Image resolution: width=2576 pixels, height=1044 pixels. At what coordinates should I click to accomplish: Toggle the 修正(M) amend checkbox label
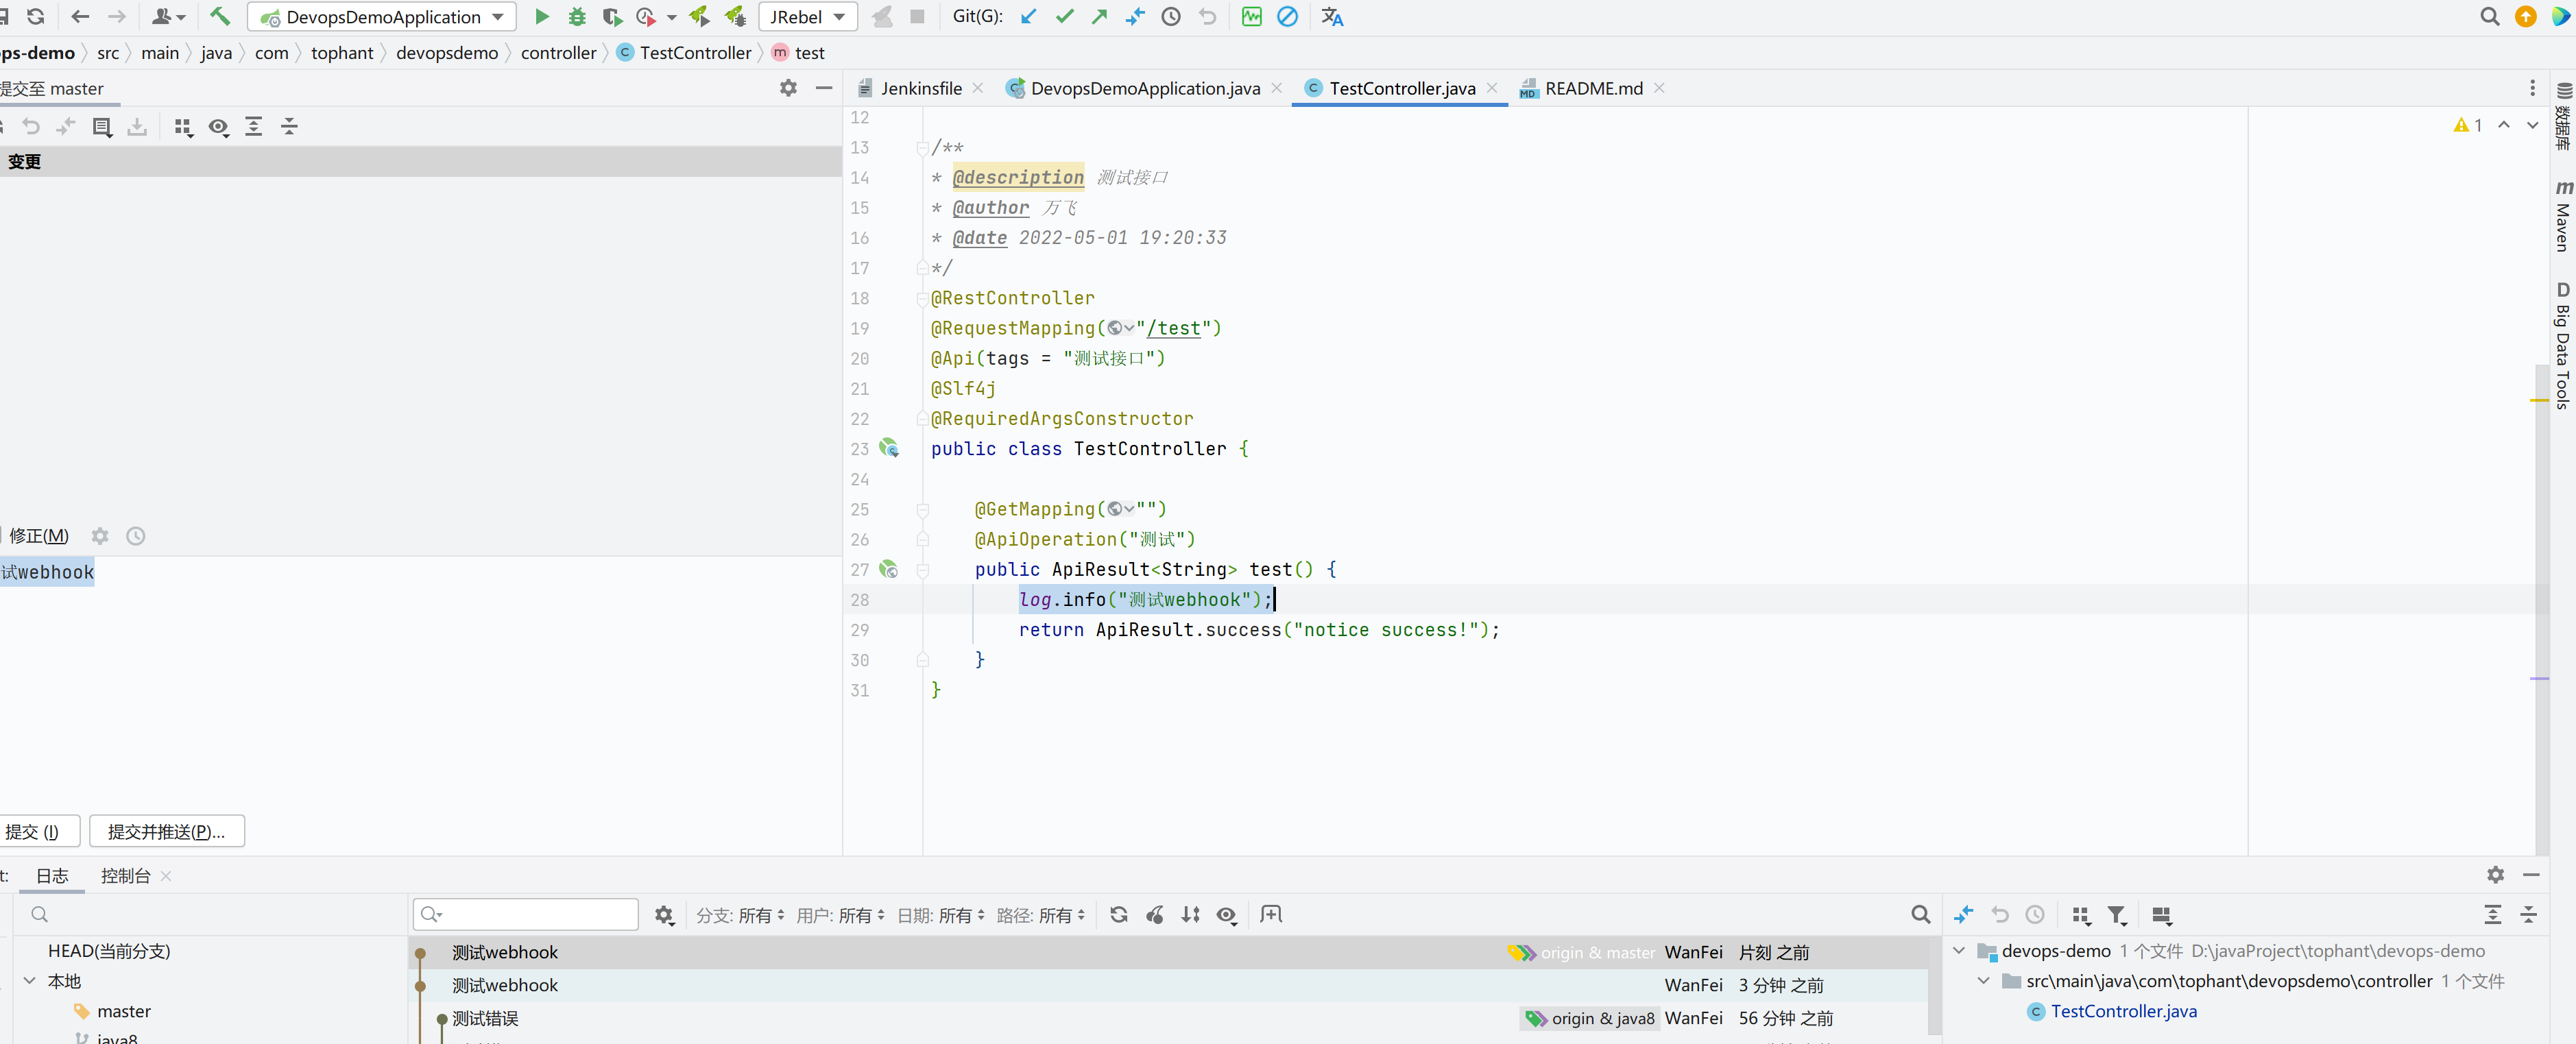pyautogui.click(x=39, y=536)
